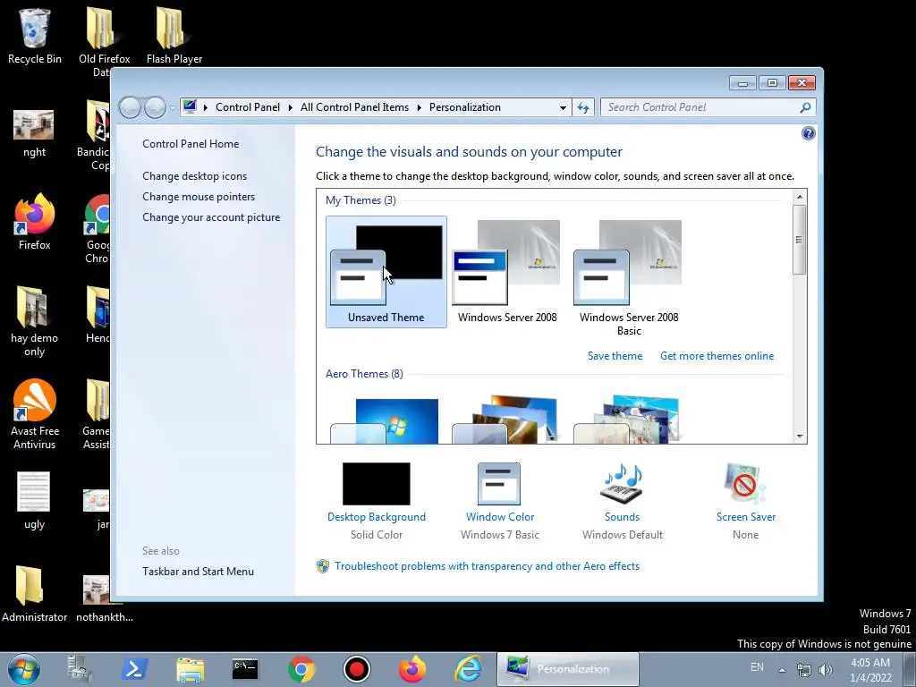Expand the arrow before Control Panel breadcrumb
This screenshot has width=916, height=687.
pyautogui.click(x=206, y=107)
